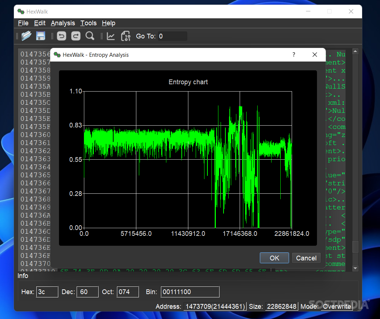380x319 pixels.
Task: Save file with the floppy disk icon
Action: [x=40, y=36]
